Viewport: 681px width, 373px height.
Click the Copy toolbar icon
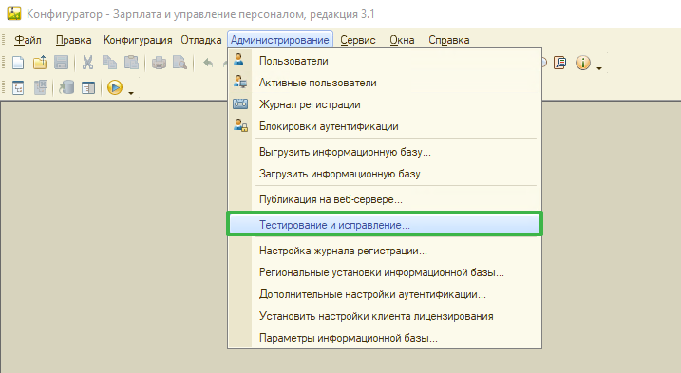(x=109, y=63)
